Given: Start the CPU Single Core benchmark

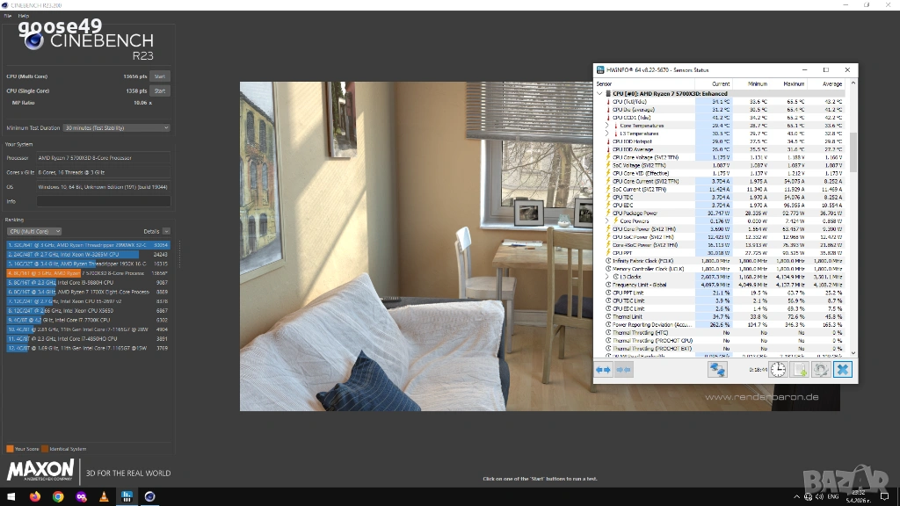Looking at the screenshot, I should click(x=159, y=90).
